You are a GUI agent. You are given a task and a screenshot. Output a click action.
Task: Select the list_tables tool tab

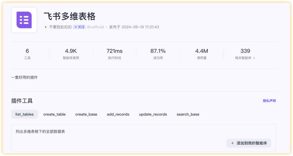click(x=24, y=114)
